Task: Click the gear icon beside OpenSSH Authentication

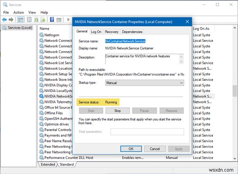Action: pyautogui.click(x=41, y=118)
